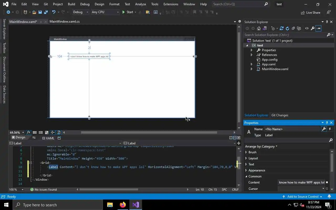Viewport: 336px width, 210px height.
Task: Click the Undo toolbar icon
Action: (x=54, y=12)
